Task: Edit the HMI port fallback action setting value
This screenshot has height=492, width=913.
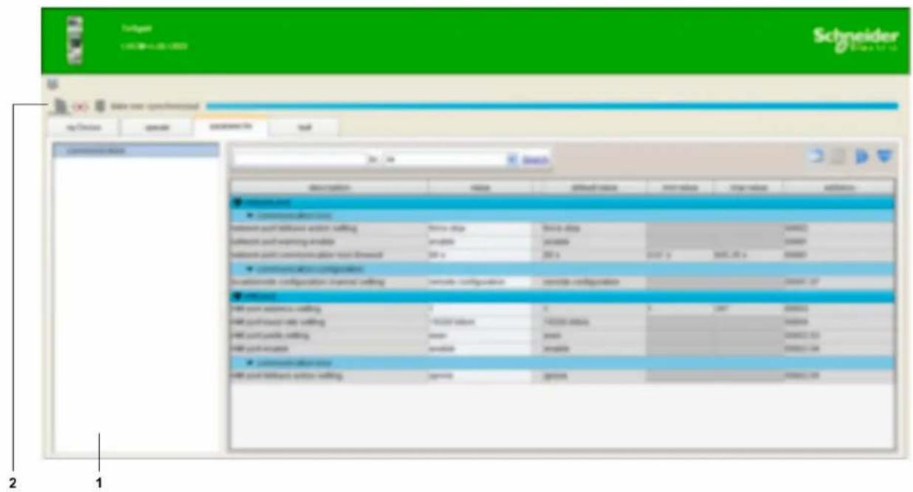Action: [x=480, y=375]
